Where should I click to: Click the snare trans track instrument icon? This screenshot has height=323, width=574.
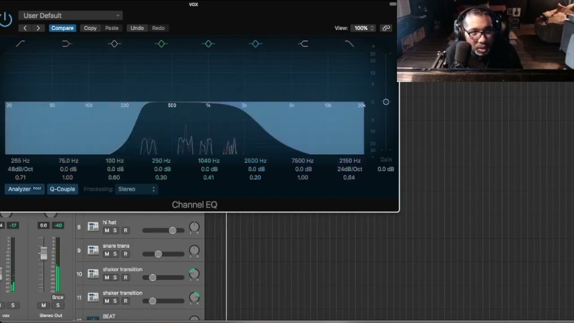93,250
